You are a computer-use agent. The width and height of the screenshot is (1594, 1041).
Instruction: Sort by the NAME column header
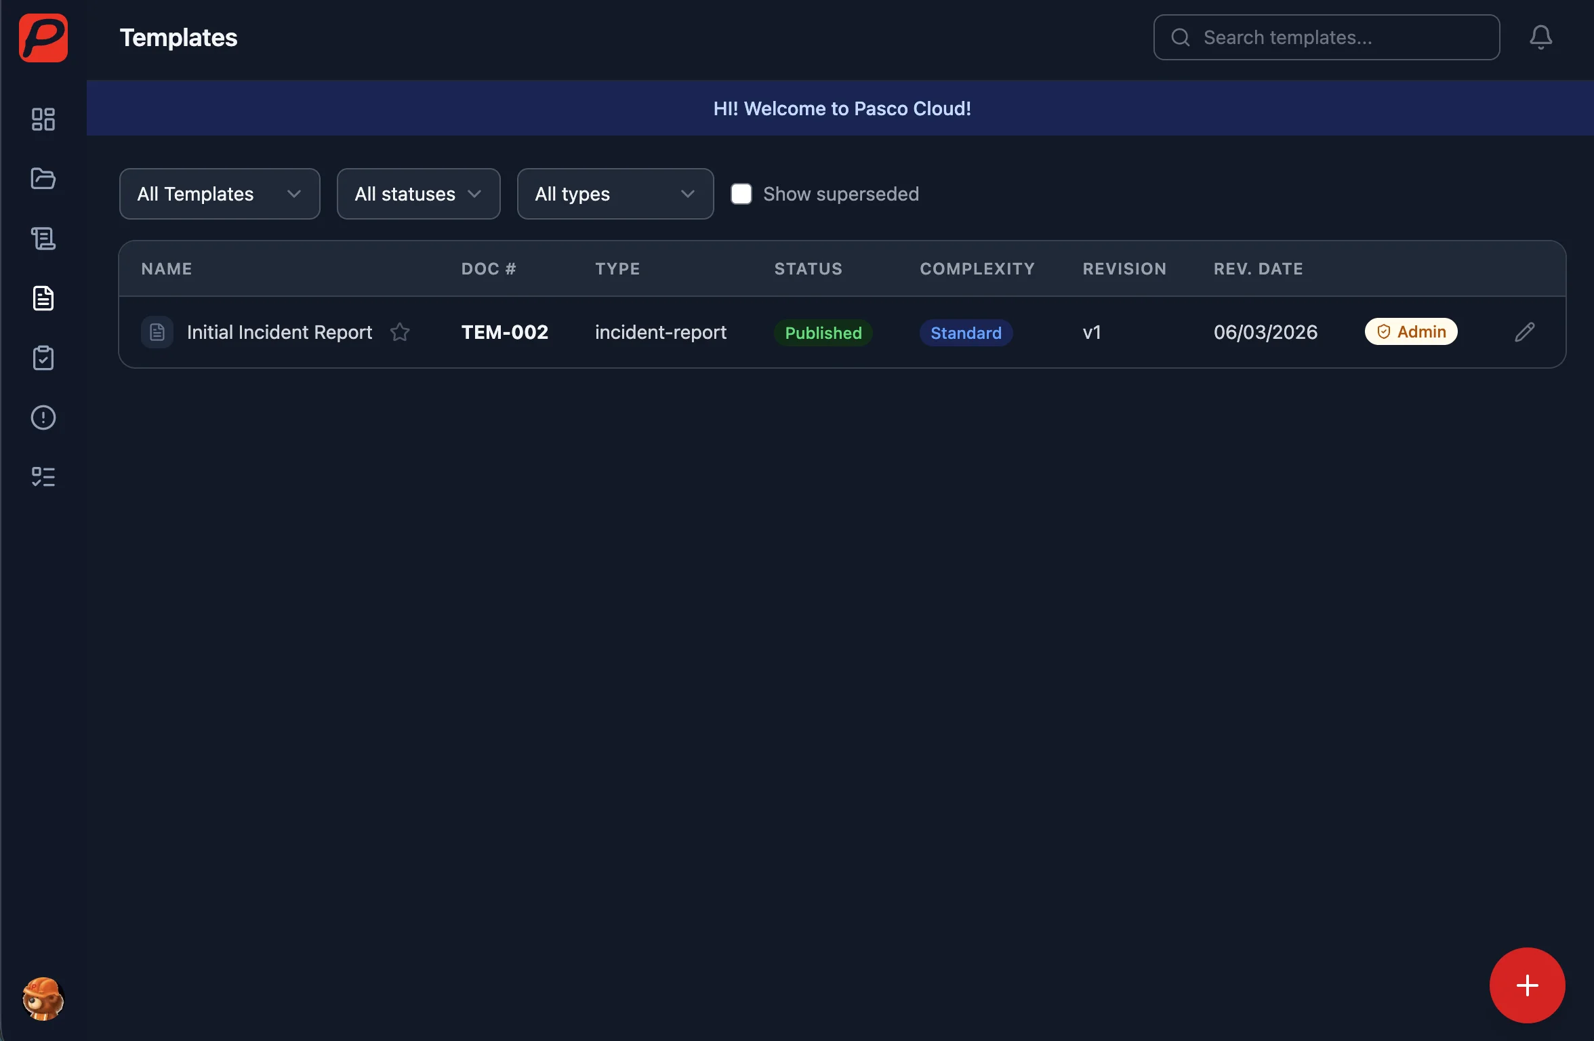pos(167,268)
